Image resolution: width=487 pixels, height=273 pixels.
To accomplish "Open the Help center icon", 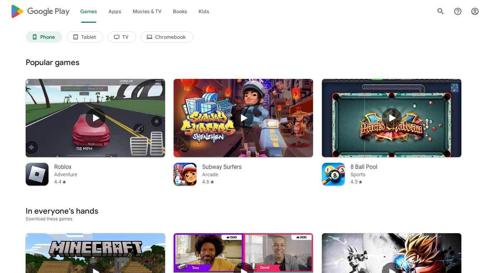I will point(458,11).
